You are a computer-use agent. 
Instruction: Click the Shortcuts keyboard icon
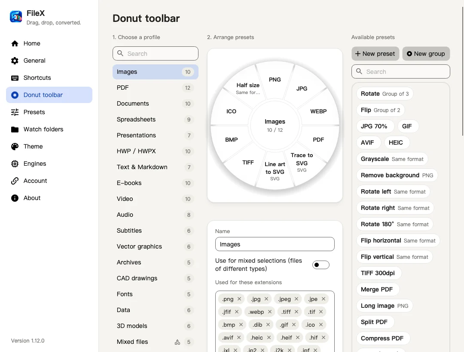coord(15,78)
